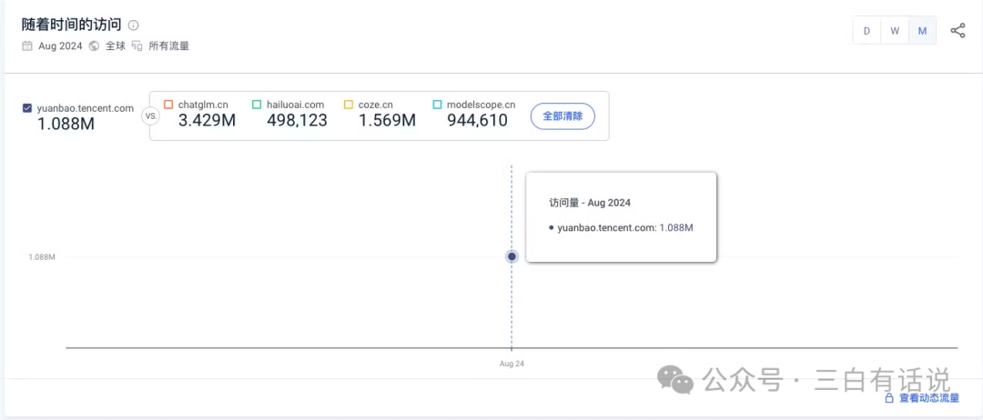Click the Aug 2024 date text in the header

(60, 45)
